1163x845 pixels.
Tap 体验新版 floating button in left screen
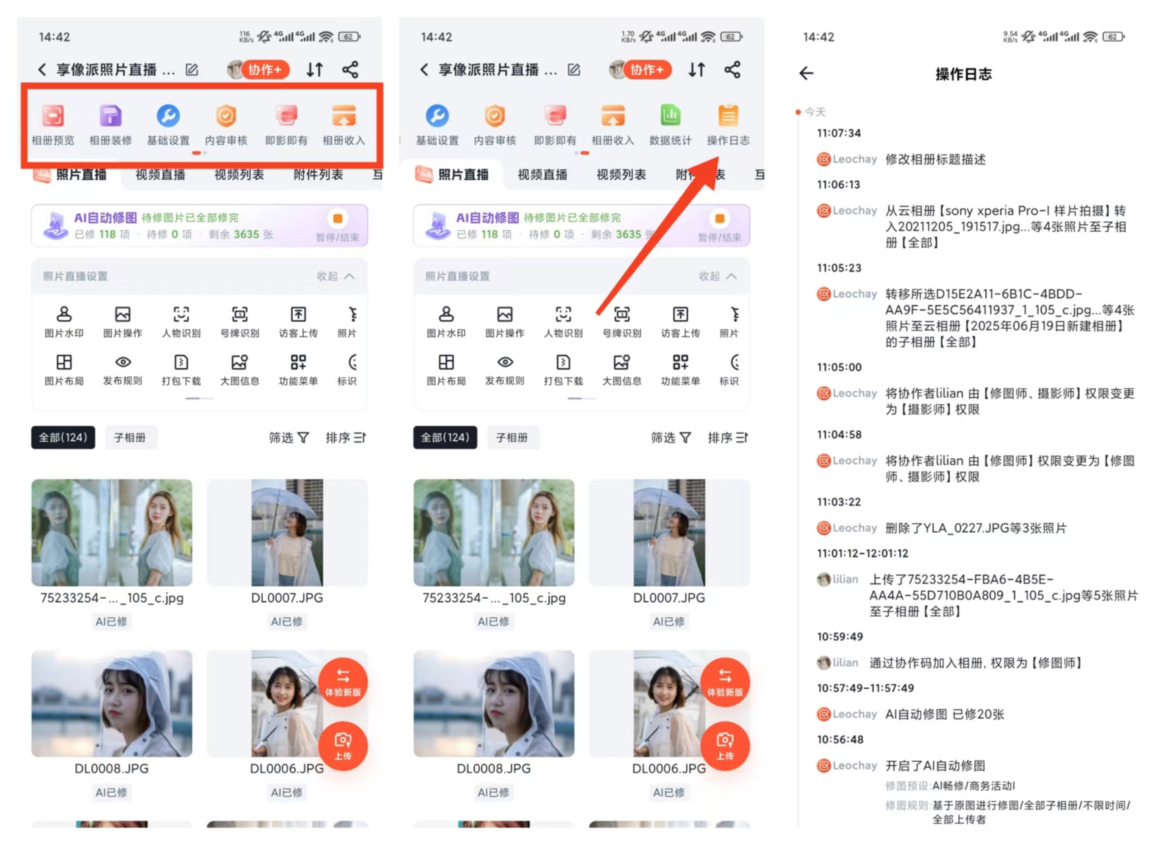coord(343,682)
